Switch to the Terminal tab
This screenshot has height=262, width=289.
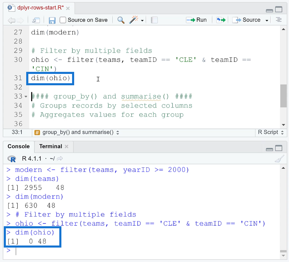tap(50, 146)
